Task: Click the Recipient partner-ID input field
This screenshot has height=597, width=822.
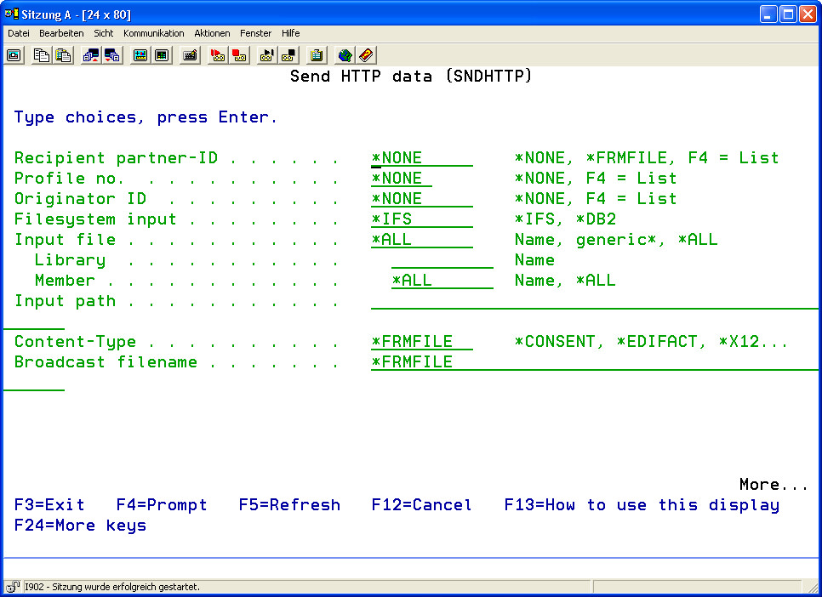Action: (x=422, y=158)
